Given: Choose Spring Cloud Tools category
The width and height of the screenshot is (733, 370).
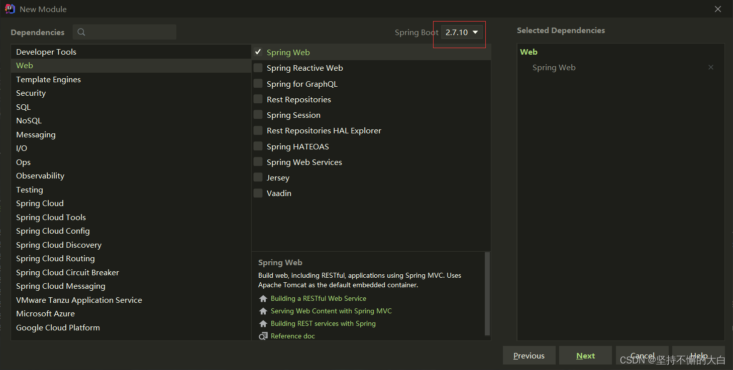Looking at the screenshot, I should click(x=131, y=217).
